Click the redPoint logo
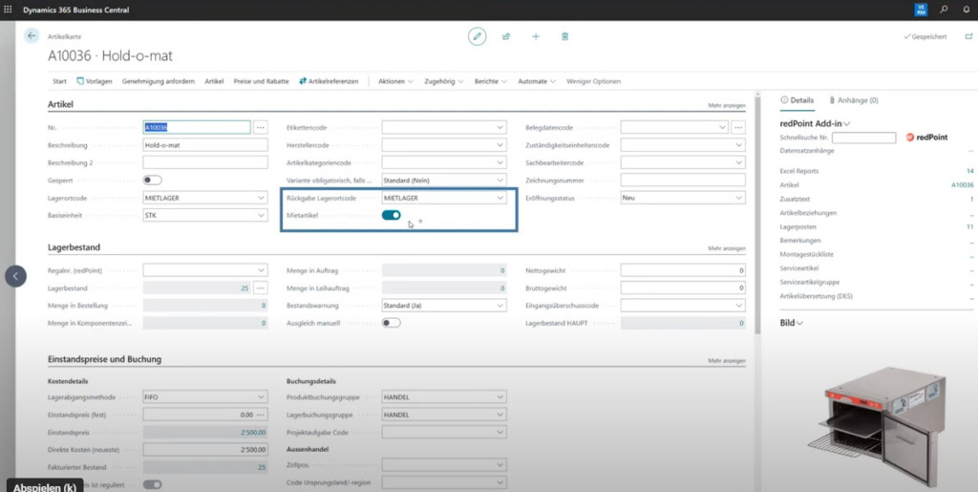Viewport: 978px width, 492px height. click(x=926, y=138)
